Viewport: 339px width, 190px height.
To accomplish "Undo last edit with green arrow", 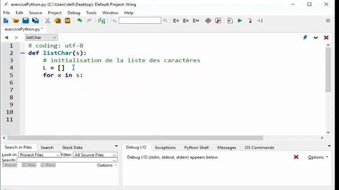I will tap(79, 21).
